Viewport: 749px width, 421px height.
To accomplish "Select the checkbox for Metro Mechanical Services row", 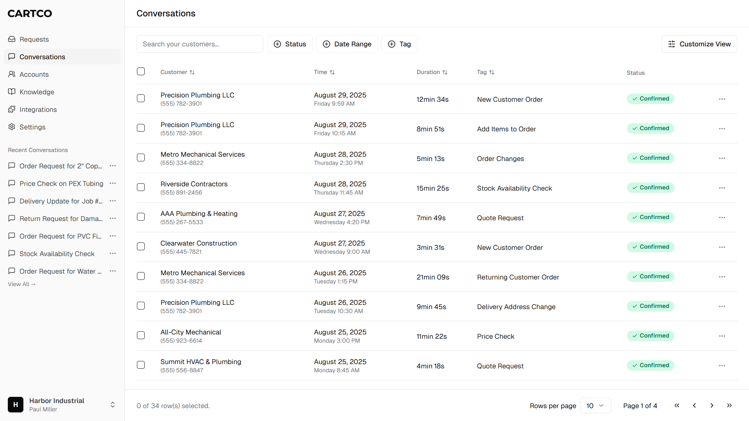I will tap(141, 157).
